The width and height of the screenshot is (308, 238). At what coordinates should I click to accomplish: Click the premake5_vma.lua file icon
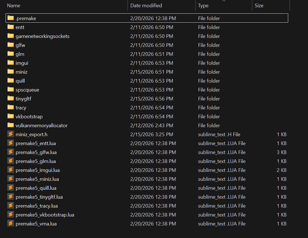(x=11, y=223)
